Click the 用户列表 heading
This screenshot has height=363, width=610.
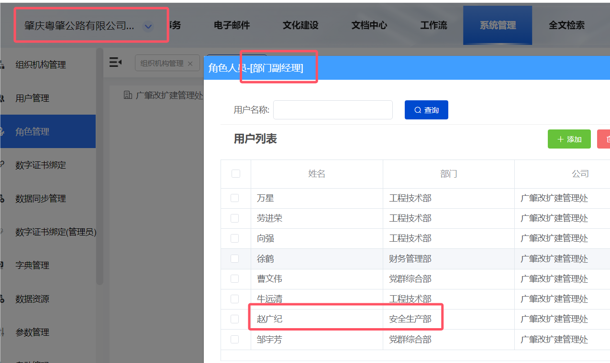(x=255, y=139)
